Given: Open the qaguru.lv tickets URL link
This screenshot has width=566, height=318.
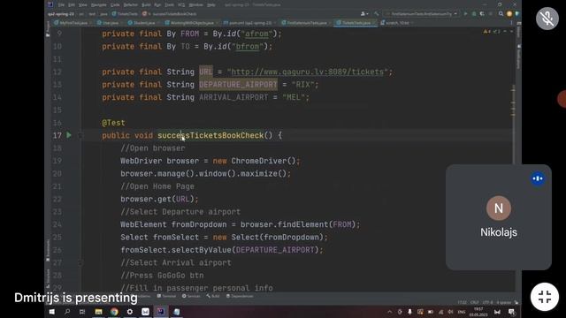Looking at the screenshot, I should tap(307, 72).
